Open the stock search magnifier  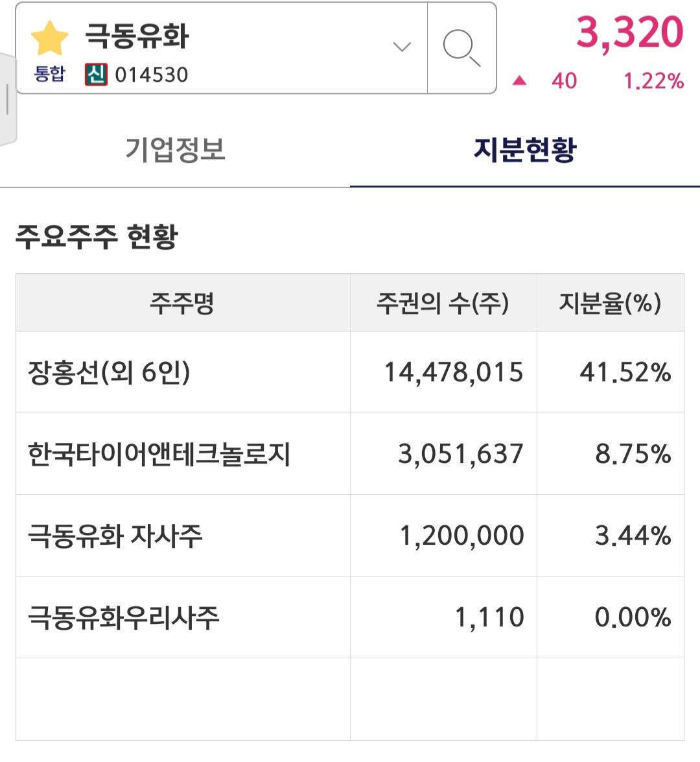coord(461,48)
